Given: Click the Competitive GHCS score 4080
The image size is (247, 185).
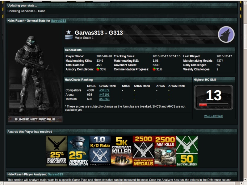Looking at the screenshot, I should coord(90,90).
